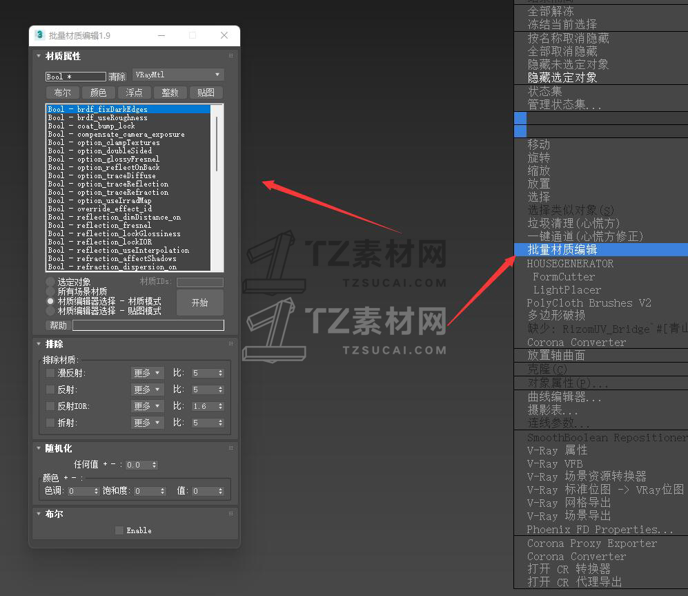Click the 清除 button
688x596 pixels.
point(117,77)
